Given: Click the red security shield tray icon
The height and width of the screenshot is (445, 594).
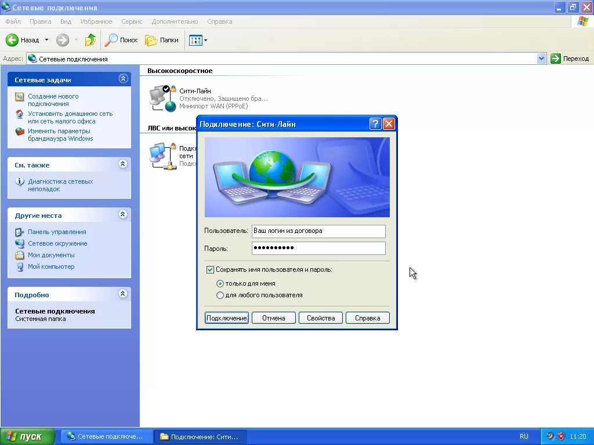Looking at the screenshot, I should pyautogui.click(x=561, y=436).
